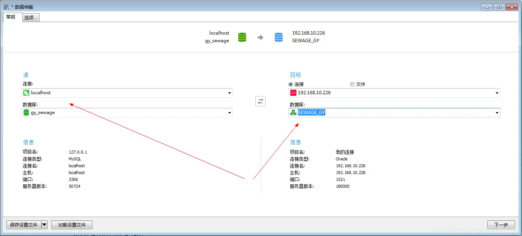Screen dimensions: 522x236
Task: Click the Oracle connection icon for 192.168.10.226
Action: (293, 92)
